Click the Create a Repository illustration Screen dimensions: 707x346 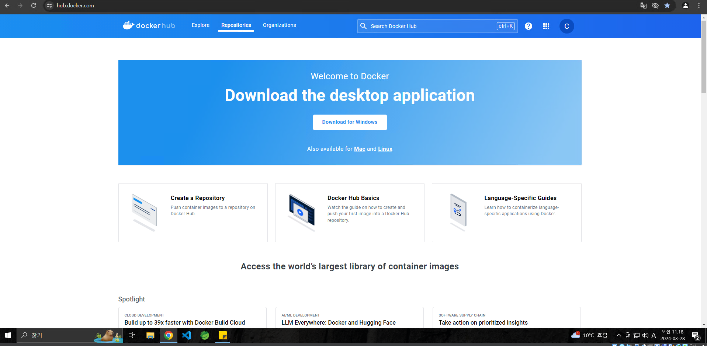coord(144,213)
